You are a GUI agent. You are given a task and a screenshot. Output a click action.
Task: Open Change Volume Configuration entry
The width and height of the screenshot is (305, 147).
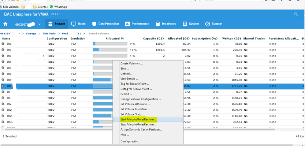141,99
